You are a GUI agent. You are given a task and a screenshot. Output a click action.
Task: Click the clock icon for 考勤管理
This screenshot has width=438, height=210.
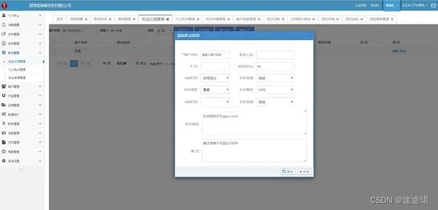4,152
